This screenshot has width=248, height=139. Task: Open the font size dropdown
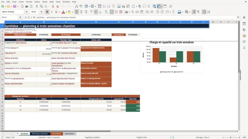(x=41, y=12)
